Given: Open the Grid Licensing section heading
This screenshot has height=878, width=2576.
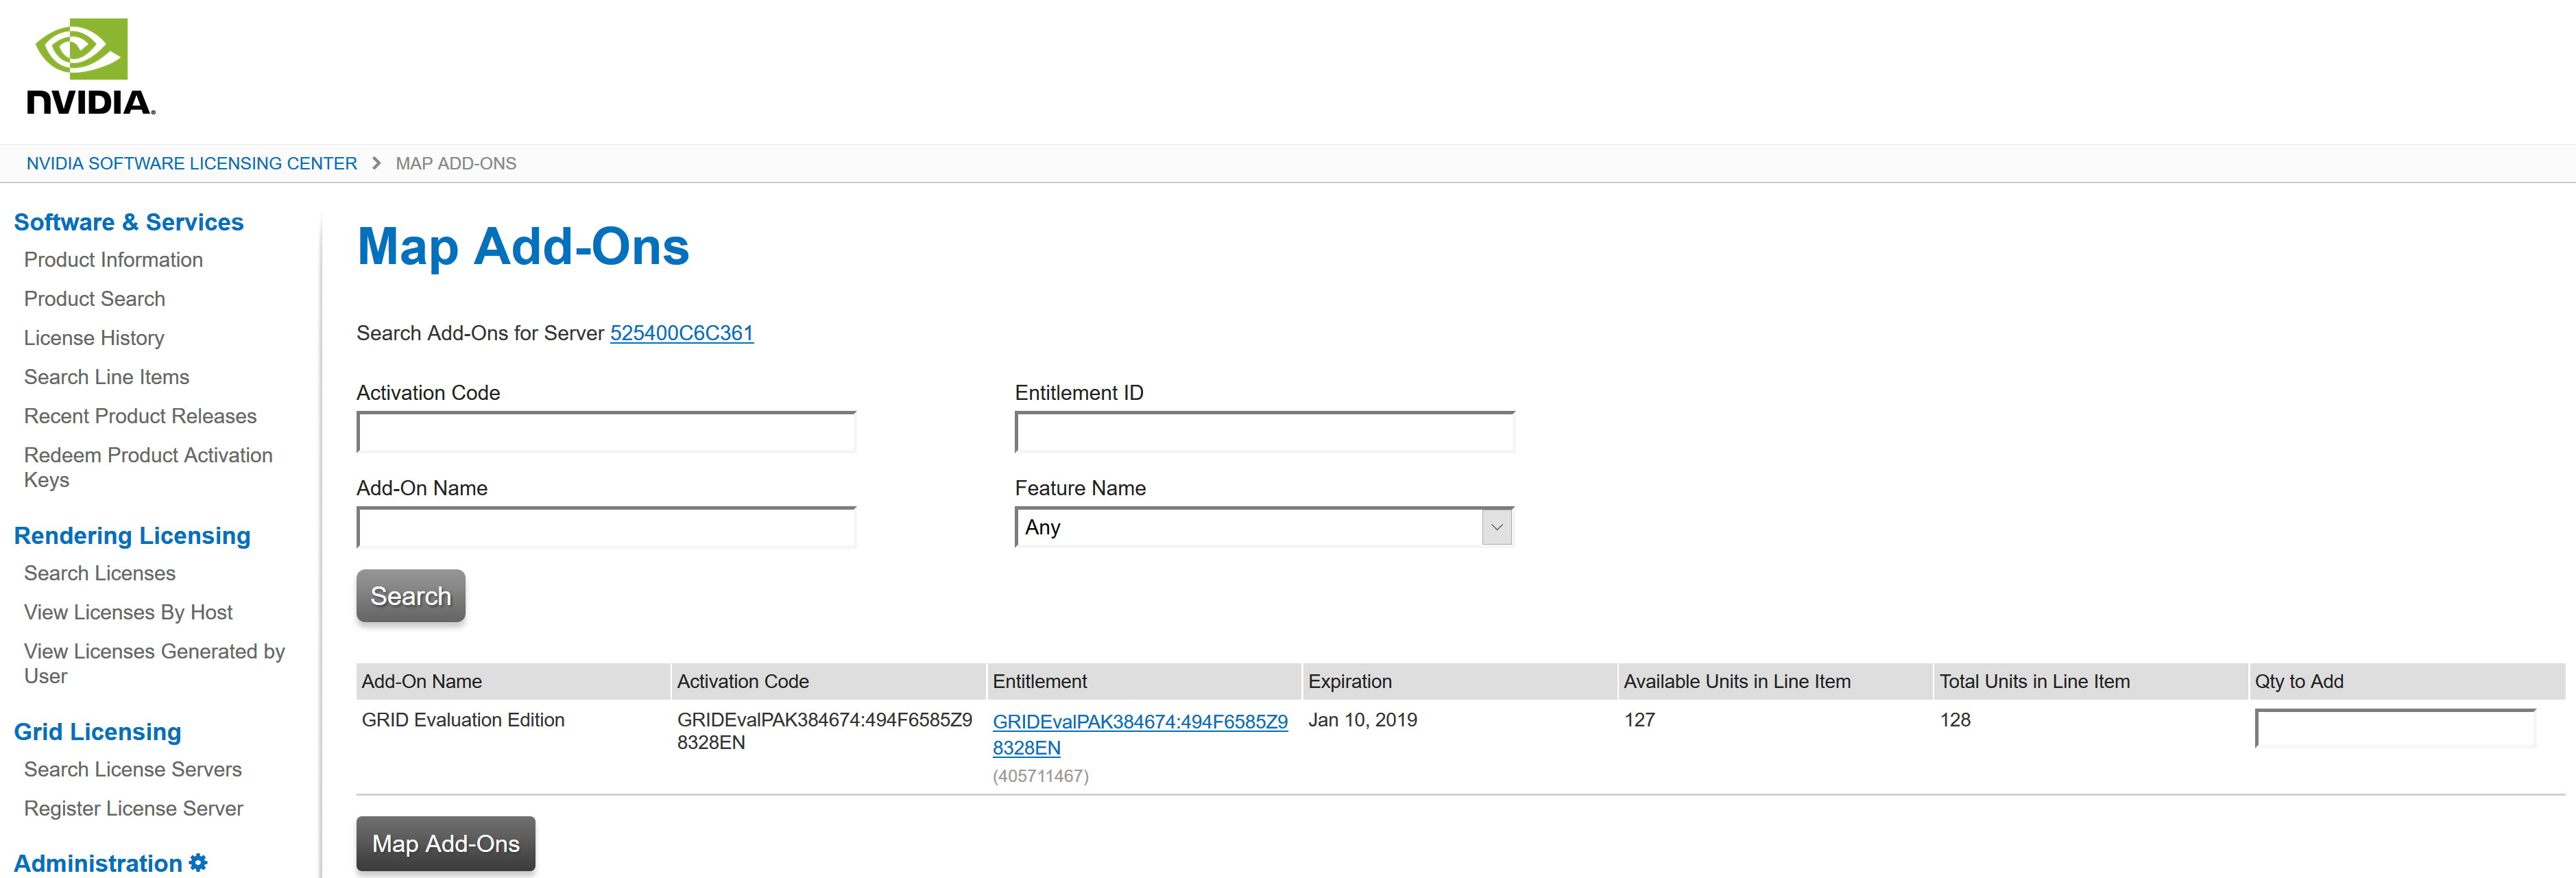Looking at the screenshot, I should click(97, 732).
